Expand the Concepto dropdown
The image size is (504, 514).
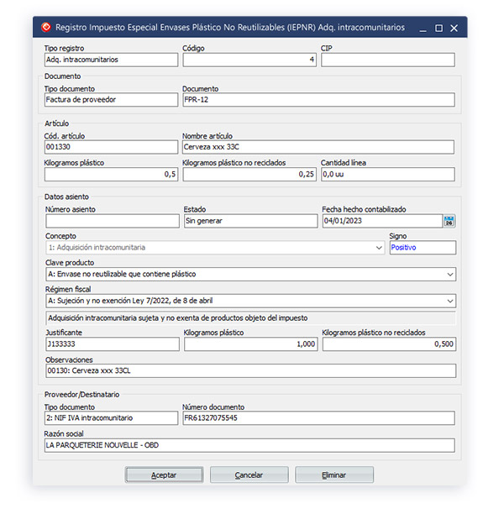[x=379, y=249]
